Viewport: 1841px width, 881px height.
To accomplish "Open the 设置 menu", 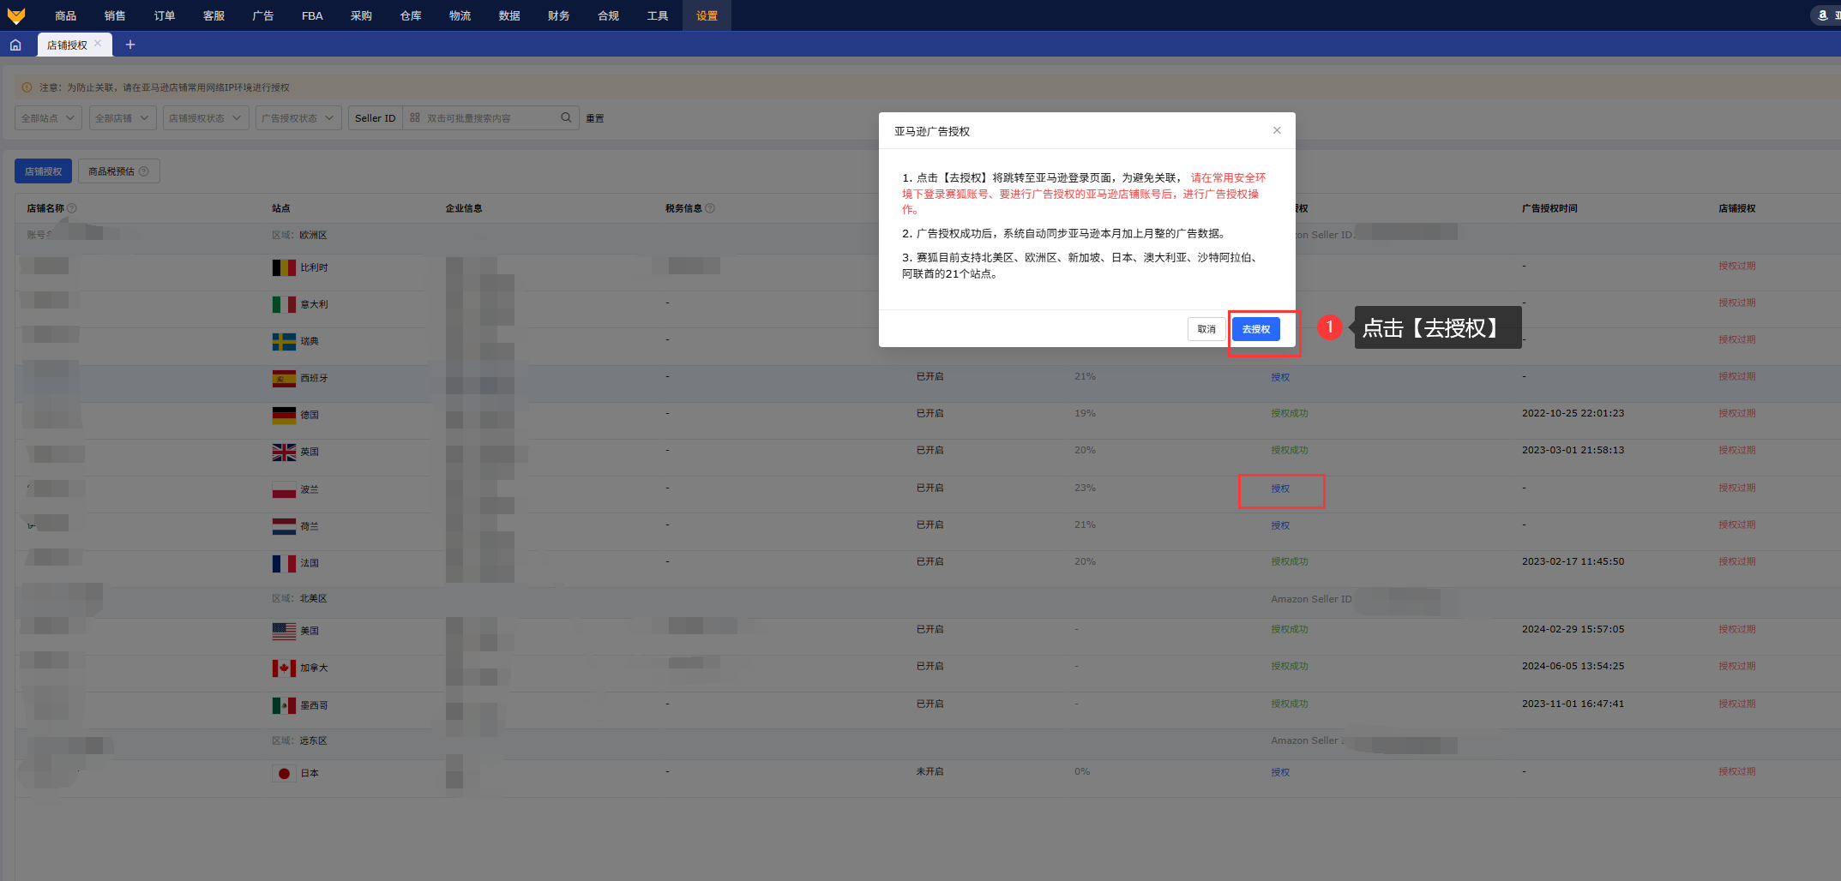I will pyautogui.click(x=707, y=15).
